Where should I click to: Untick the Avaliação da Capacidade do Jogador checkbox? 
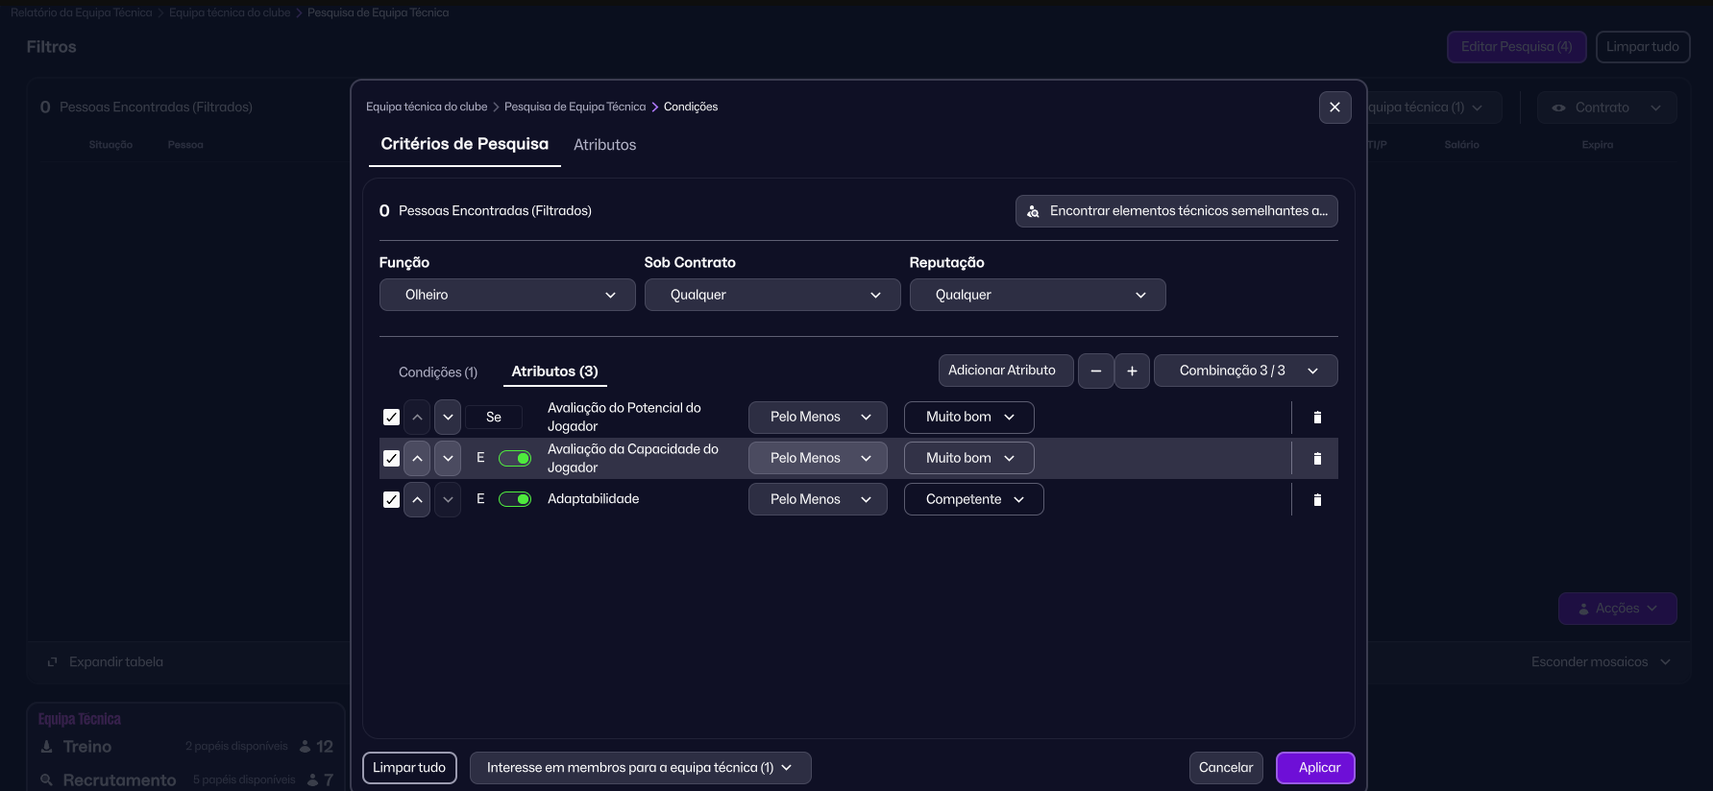coord(391,459)
